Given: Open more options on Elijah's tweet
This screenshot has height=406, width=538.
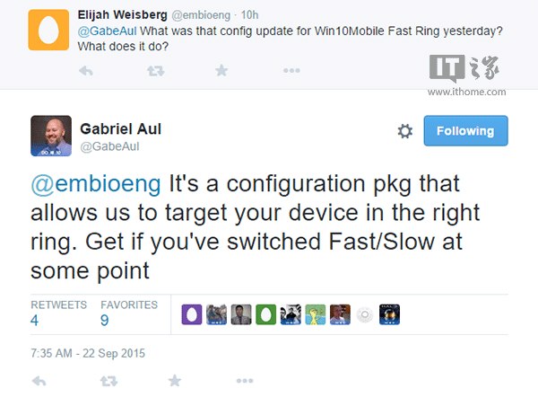Looking at the screenshot, I should (291, 70).
